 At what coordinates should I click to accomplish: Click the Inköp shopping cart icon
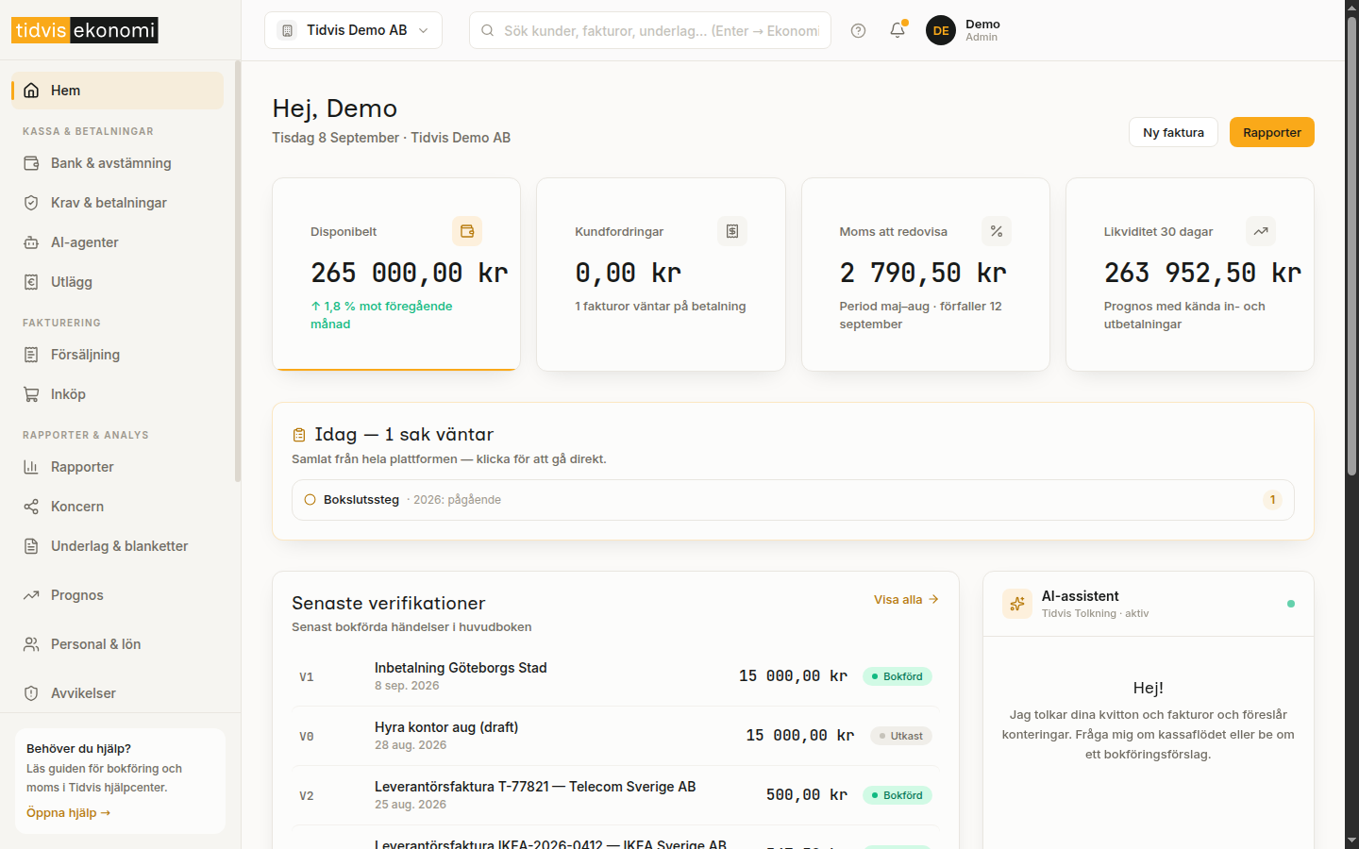(31, 394)
